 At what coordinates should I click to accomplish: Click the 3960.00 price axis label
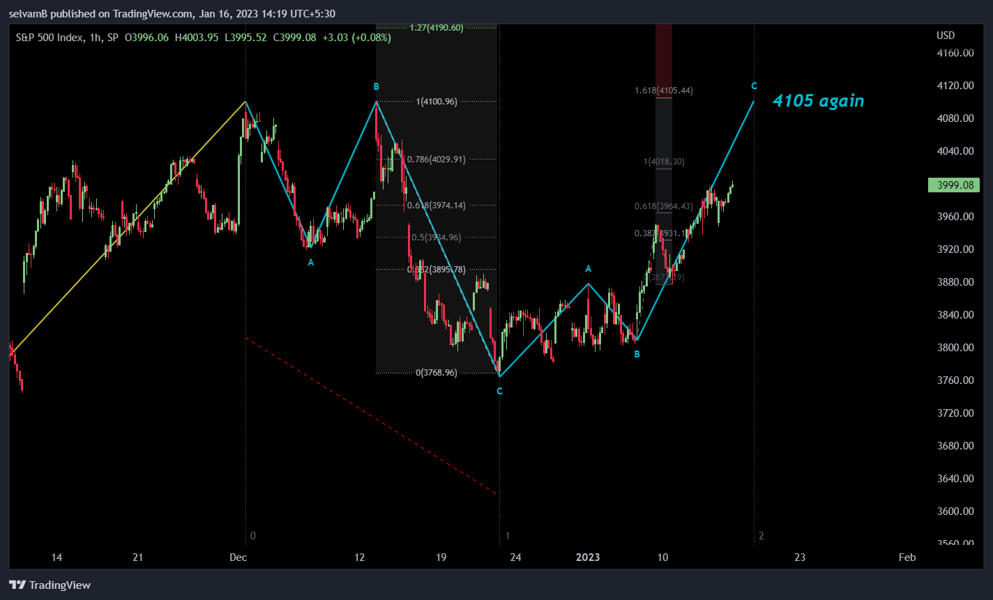tap(955, 217)
